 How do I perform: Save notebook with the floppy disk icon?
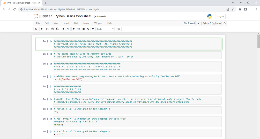36,29
